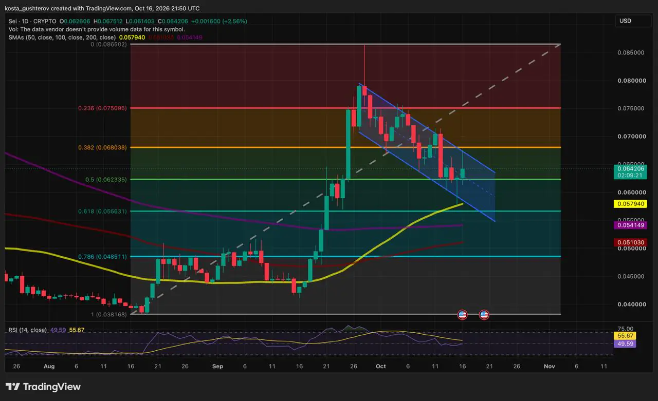The height and width of the screenshot is (401, 658).
Task: Select the "0.5 (0.062335)" Fibonacci label
Action: (106, 180)
